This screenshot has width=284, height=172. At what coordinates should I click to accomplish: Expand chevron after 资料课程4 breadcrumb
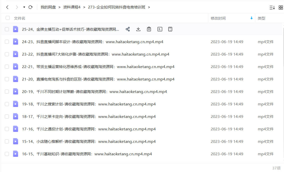84,7
